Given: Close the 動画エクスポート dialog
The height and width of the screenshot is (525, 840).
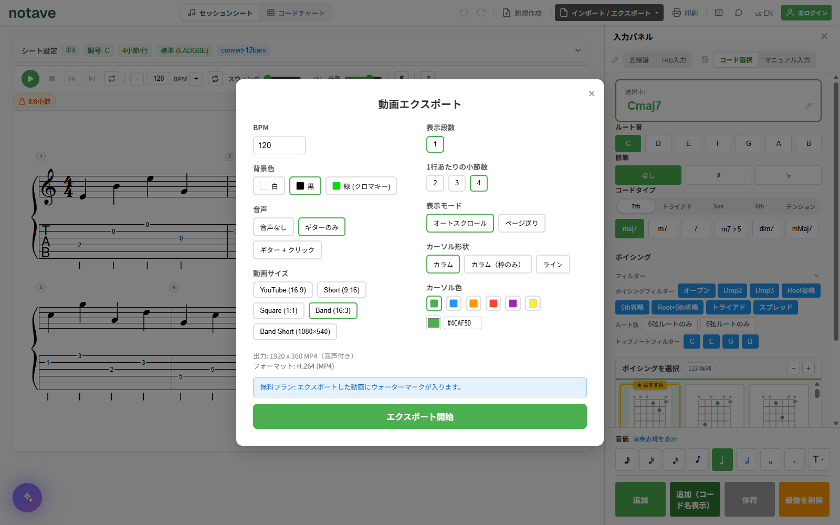Looking at the screenshot, I should (592, 93).
